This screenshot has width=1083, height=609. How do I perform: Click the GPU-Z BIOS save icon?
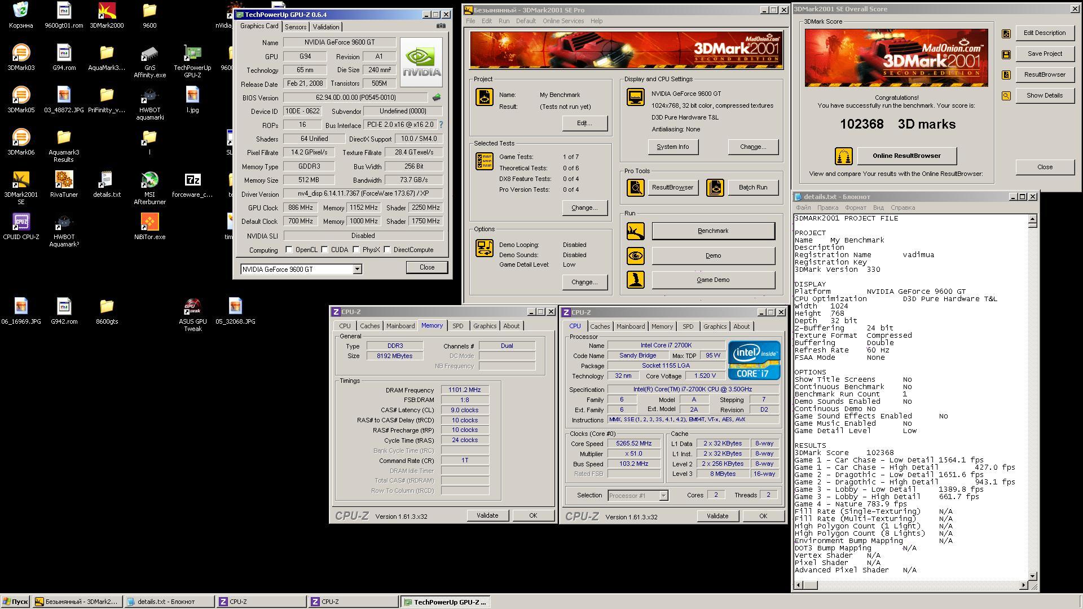point(436,98)
